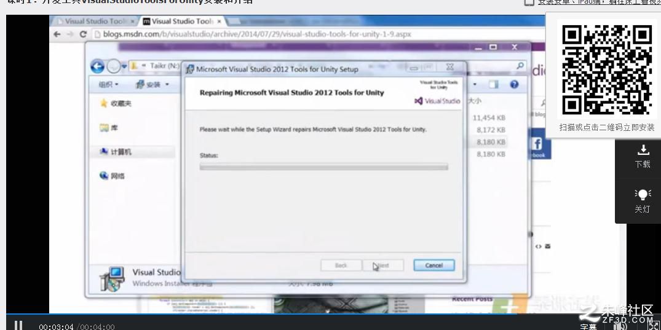The image size is (661, 330).
Task: Select the file row sized 11,454 KB
Action: 489,117
